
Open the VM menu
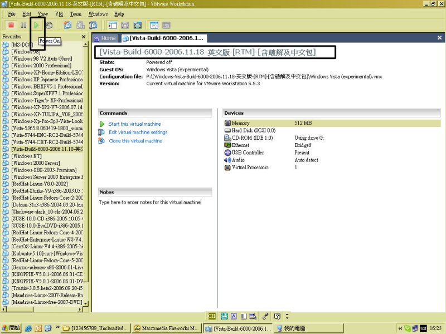pos(59,14)
